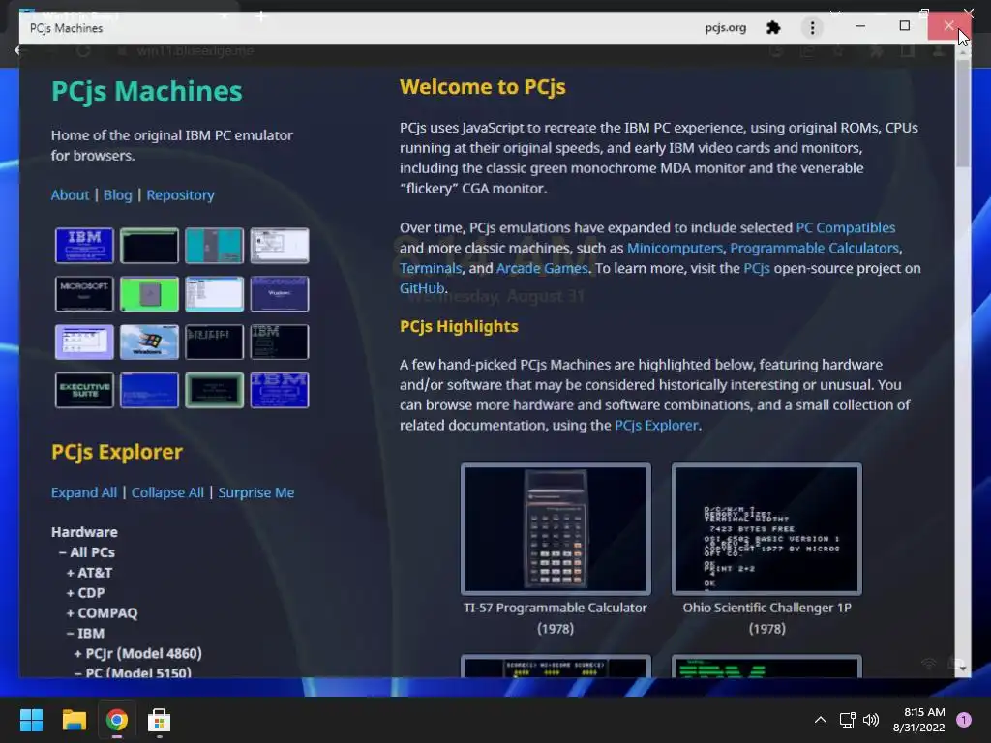This screenshot has width=991, height=743.
Task: Open Microsoft Store from the taskbar
Action: point(159,720)
